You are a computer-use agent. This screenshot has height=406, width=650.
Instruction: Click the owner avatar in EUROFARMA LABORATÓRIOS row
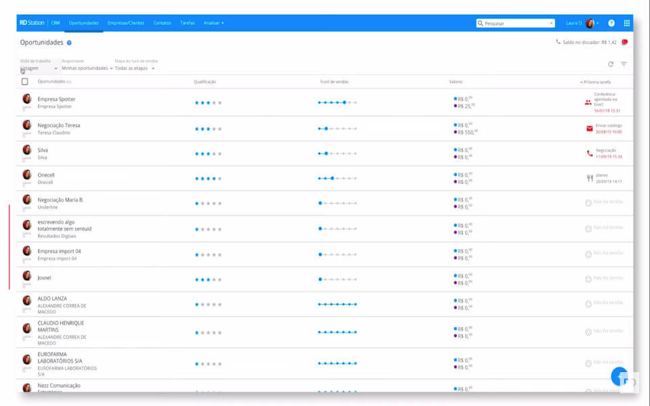(x=27, y=359)
